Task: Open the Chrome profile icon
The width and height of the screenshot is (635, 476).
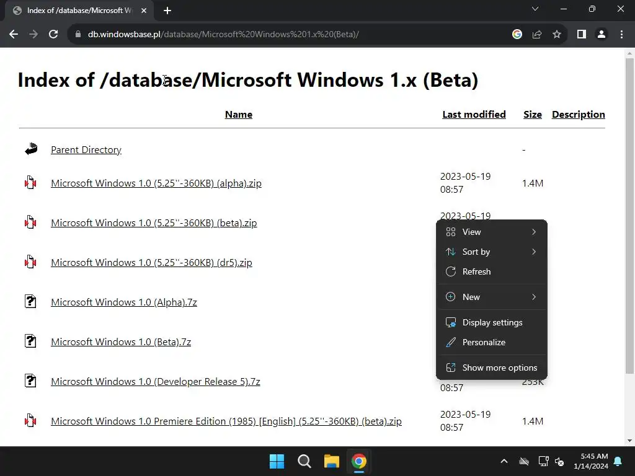Action: pyautogui.click(x=602, y=35)
